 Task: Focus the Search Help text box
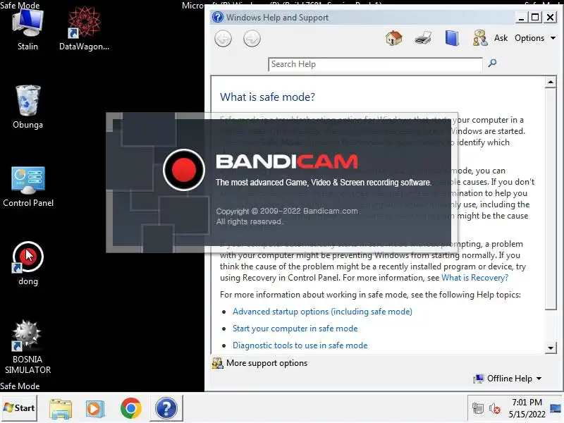click(x=375, y=64)
